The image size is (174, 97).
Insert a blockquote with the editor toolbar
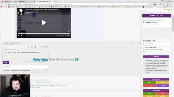pyautogui.click(x=21, y=47)
